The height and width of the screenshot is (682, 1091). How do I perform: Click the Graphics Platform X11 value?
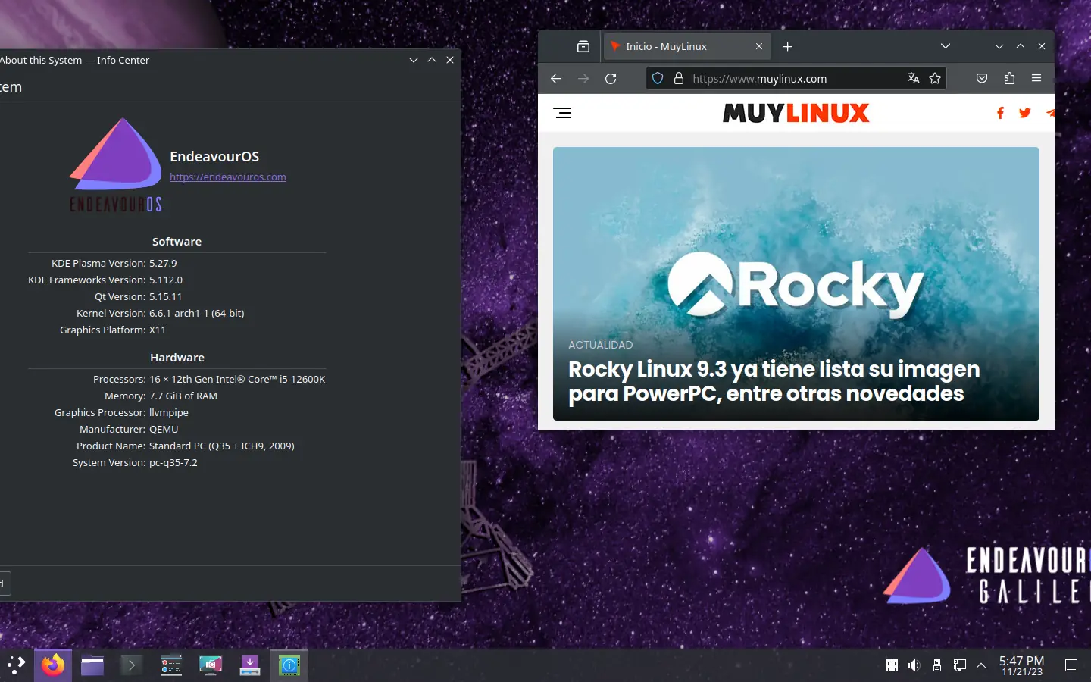click(x=158, y=330)
